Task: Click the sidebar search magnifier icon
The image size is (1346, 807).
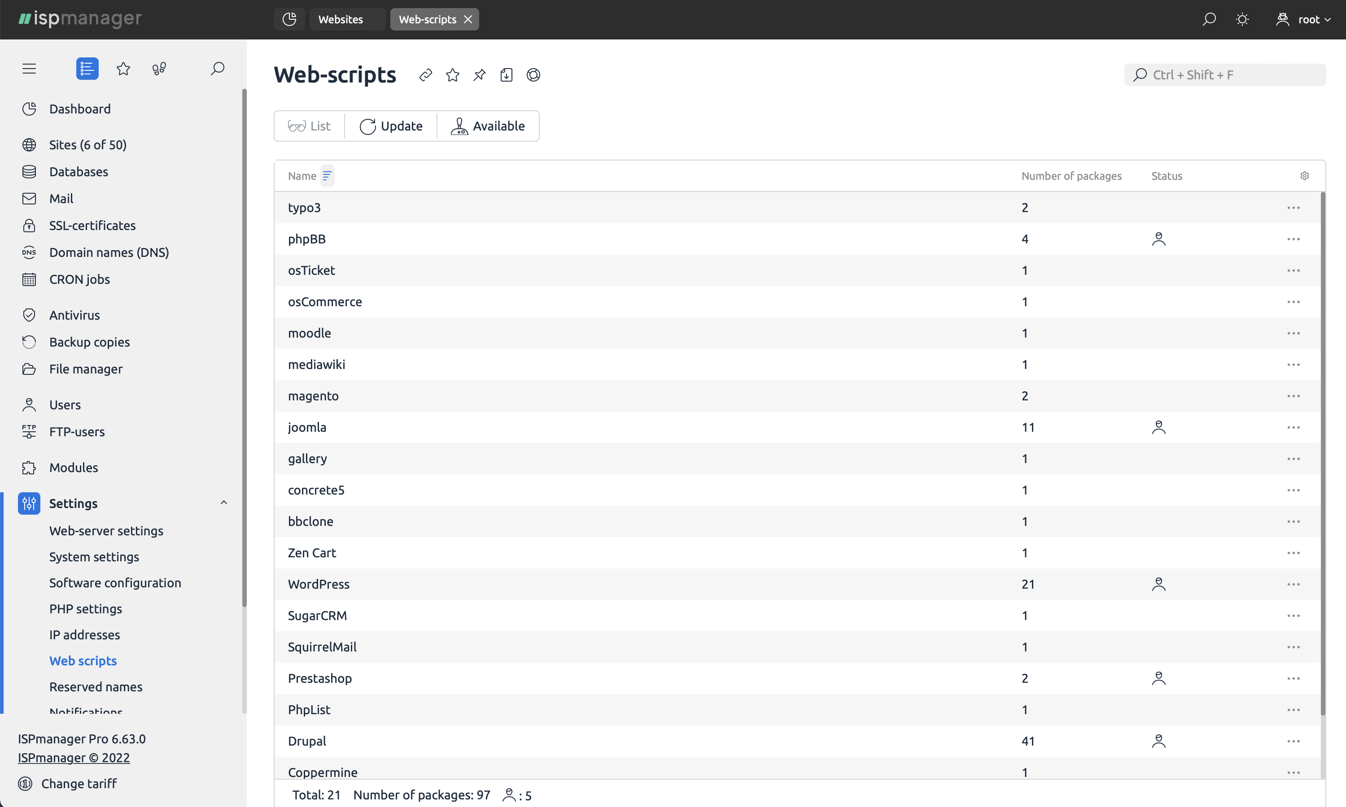Action: click(x=218, y=69)
